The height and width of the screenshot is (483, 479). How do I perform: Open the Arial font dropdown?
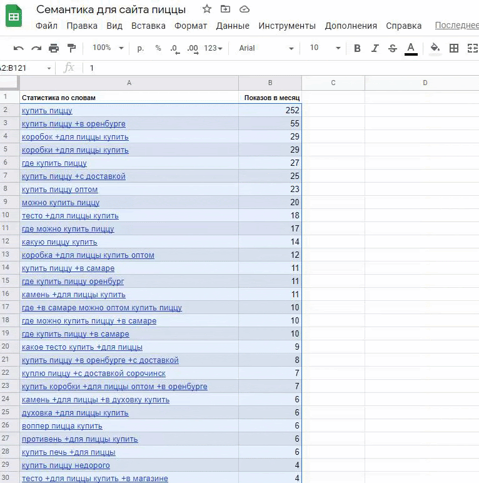[x=266, y=48]
